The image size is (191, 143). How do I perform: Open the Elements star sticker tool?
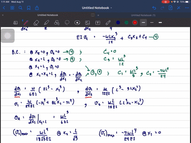[77, 23]
